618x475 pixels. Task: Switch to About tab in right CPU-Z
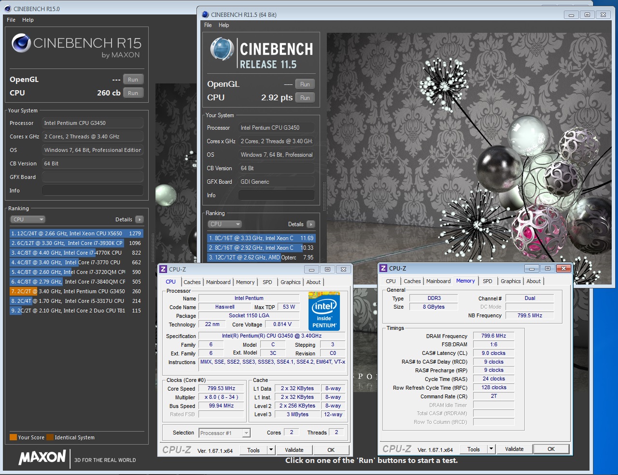(x=534, y=281)
